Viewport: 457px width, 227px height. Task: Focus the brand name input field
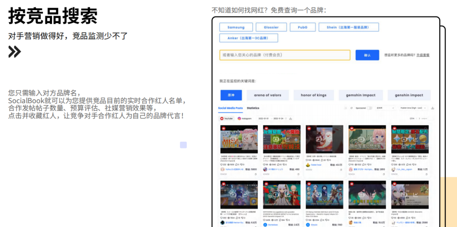point(285,55)
